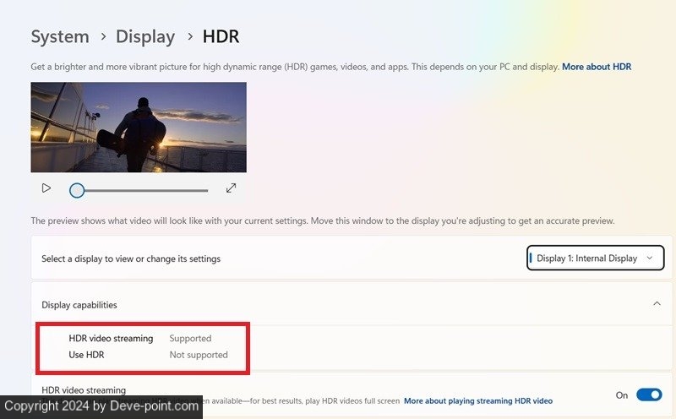Play the HDR preview video
This screenshot has width=676, height=419.
pyautogui.click(x=46, y=188)
